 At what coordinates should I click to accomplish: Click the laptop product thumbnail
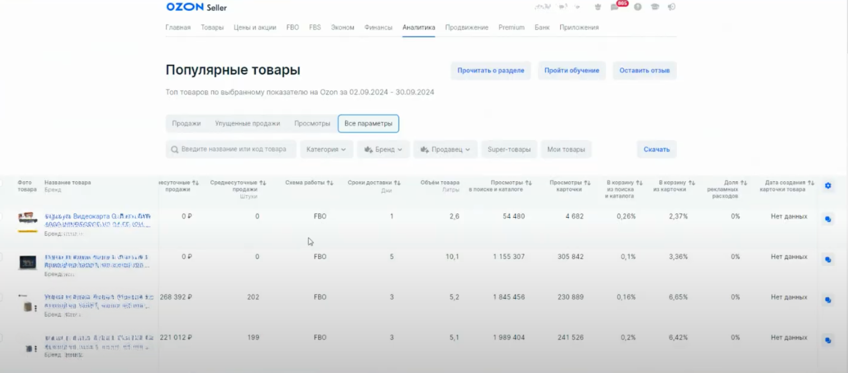(28, 262)
